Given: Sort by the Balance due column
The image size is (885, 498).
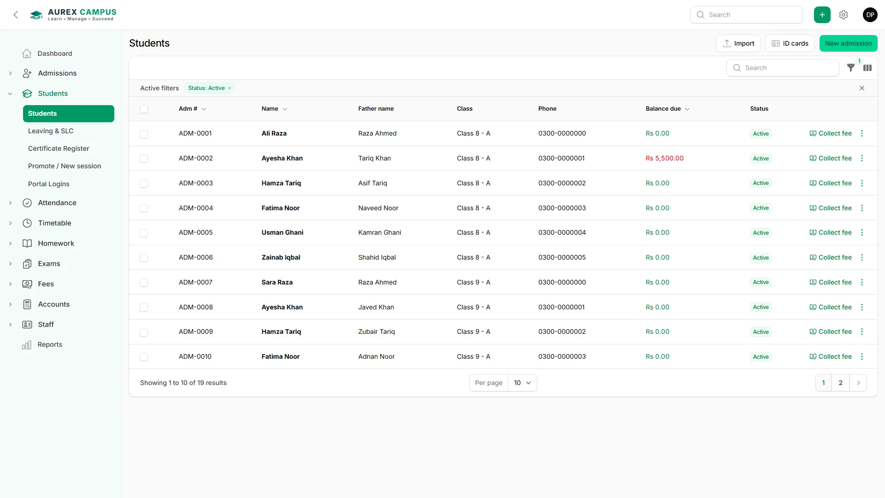Looking at the screenshot, I should (x=667, y=109).
